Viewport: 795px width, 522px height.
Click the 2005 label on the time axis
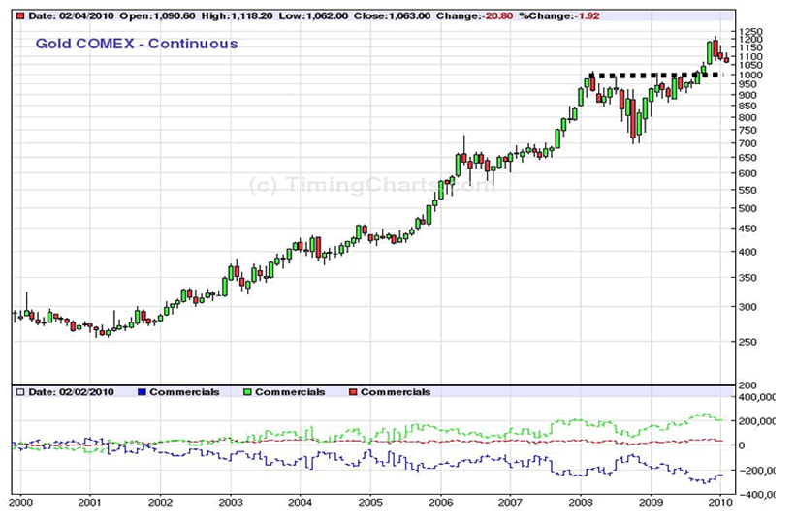coord(370,503)
